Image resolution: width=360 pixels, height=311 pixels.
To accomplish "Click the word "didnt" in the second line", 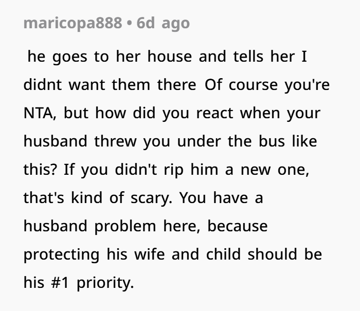I will click(42, 85).
